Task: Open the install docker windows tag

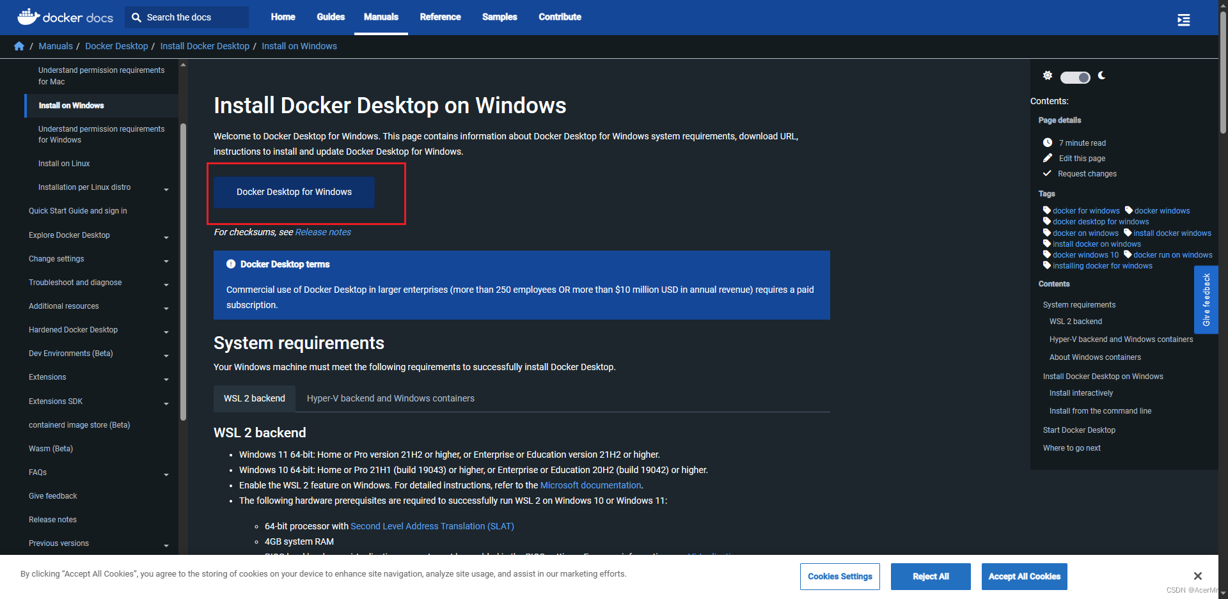Action: [1172, 233]
